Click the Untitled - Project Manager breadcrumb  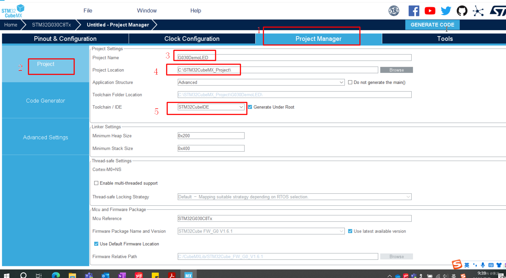(118, 25)
